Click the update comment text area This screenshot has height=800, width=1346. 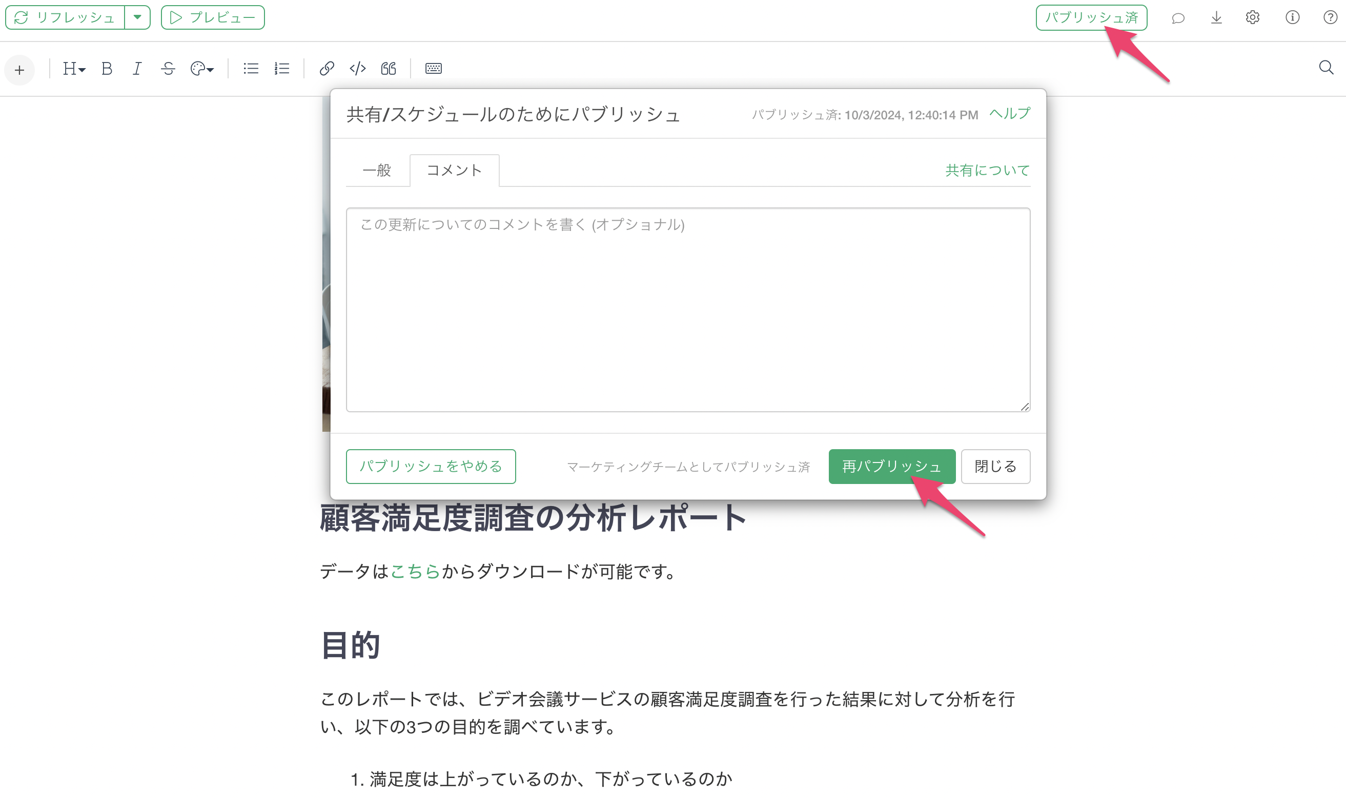(x=687, y=310)
